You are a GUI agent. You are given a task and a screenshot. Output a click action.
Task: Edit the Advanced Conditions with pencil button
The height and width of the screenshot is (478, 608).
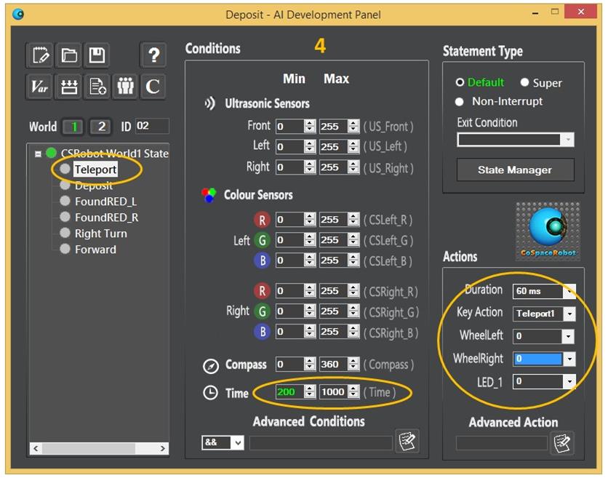coord(407,441)
